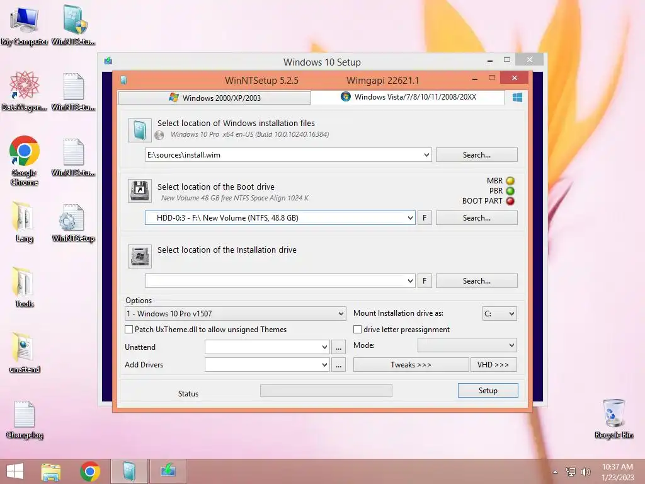This screenshot has width=645, height=484.
Task: Open the Lang folder on the desktop
Action: coord(24,222)
